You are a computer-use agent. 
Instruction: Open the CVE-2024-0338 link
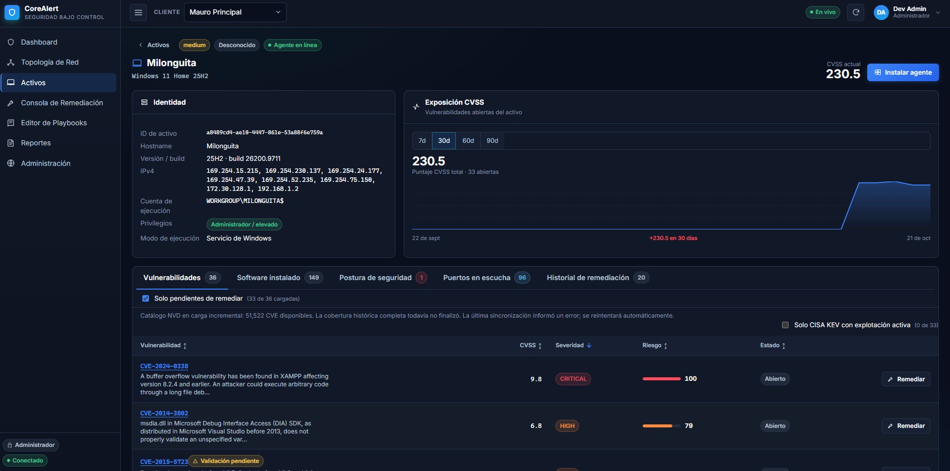(164, 366)
